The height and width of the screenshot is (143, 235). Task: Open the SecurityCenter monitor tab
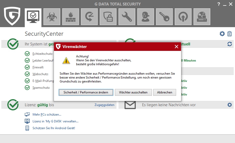[x=33, y=17]
